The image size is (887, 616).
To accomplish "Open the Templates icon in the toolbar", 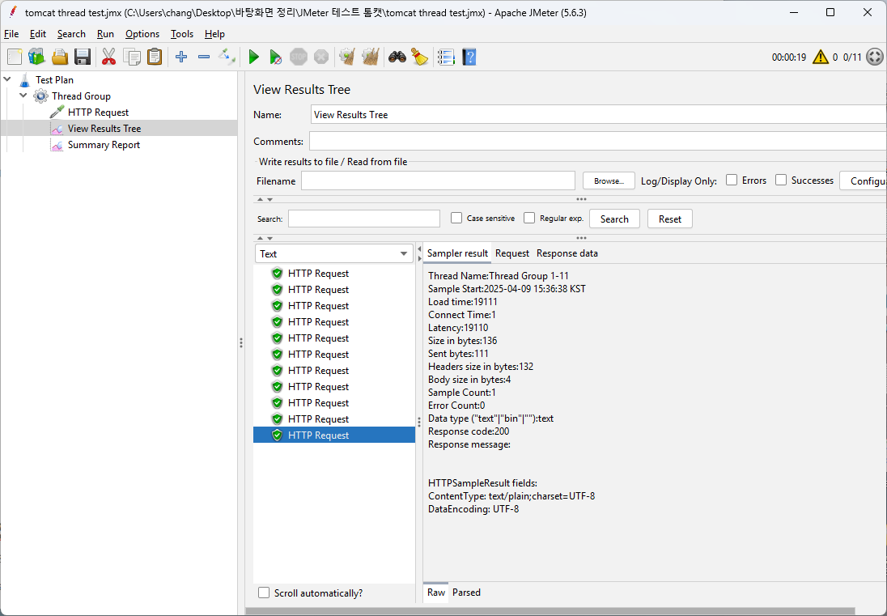I will click(x=36, y=57).
